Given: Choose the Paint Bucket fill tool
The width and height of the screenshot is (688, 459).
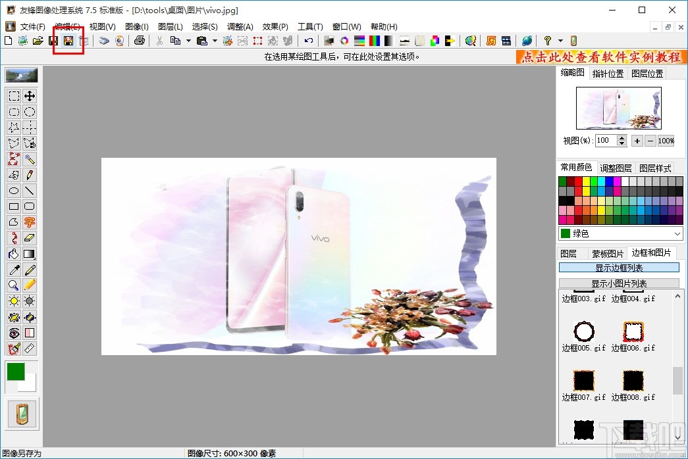Looking at the screenshot, I should click(14, 254).
